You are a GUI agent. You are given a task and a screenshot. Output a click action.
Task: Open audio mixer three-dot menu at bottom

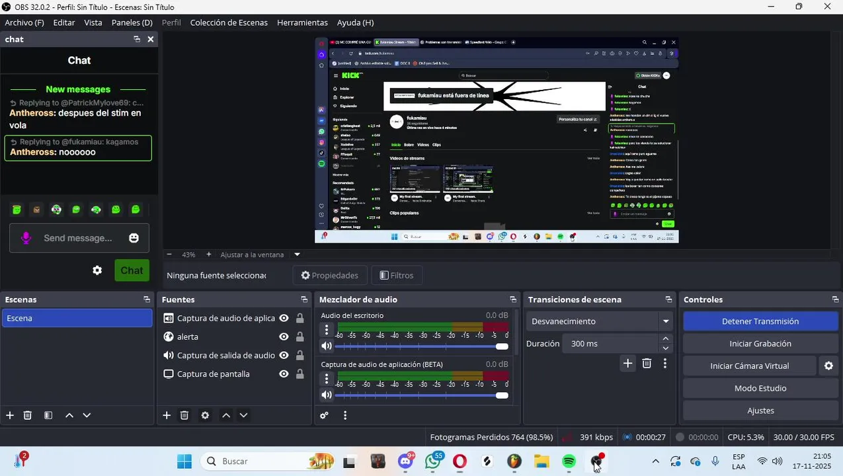(x=345, y=415)
